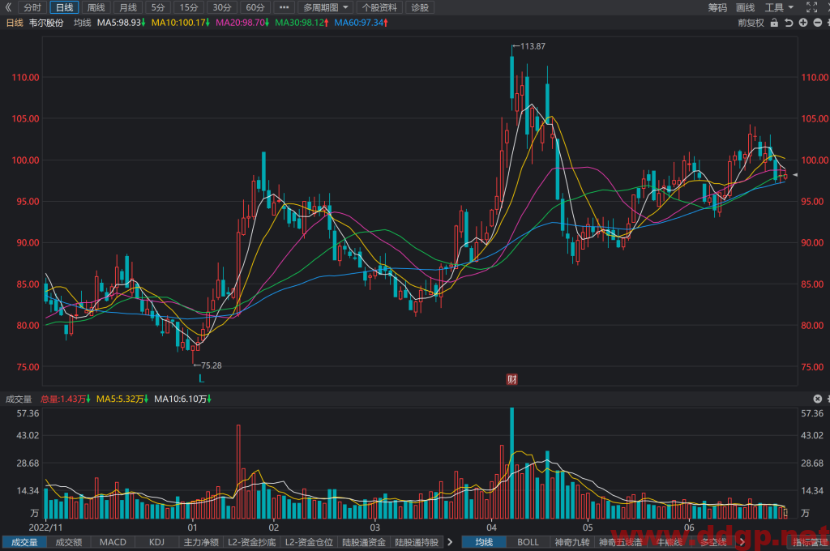The height and width of the screenshot is (551, 830).
Task: Click the tall red volume bar in late January
Action: coord(239,471)
